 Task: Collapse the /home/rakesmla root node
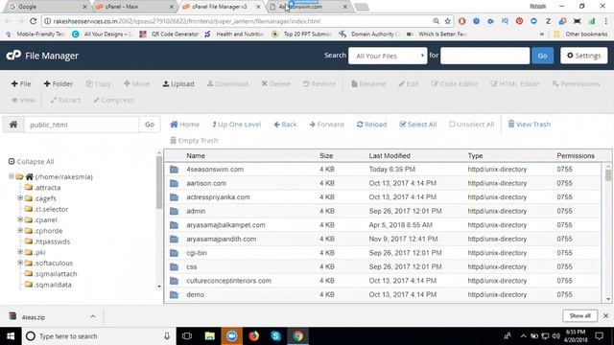(12, 176)
